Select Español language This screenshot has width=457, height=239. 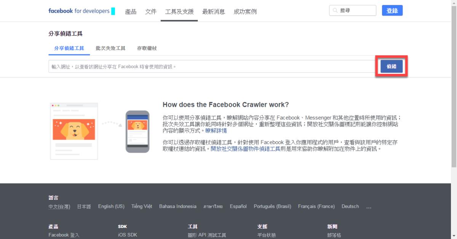coord(238,206)
